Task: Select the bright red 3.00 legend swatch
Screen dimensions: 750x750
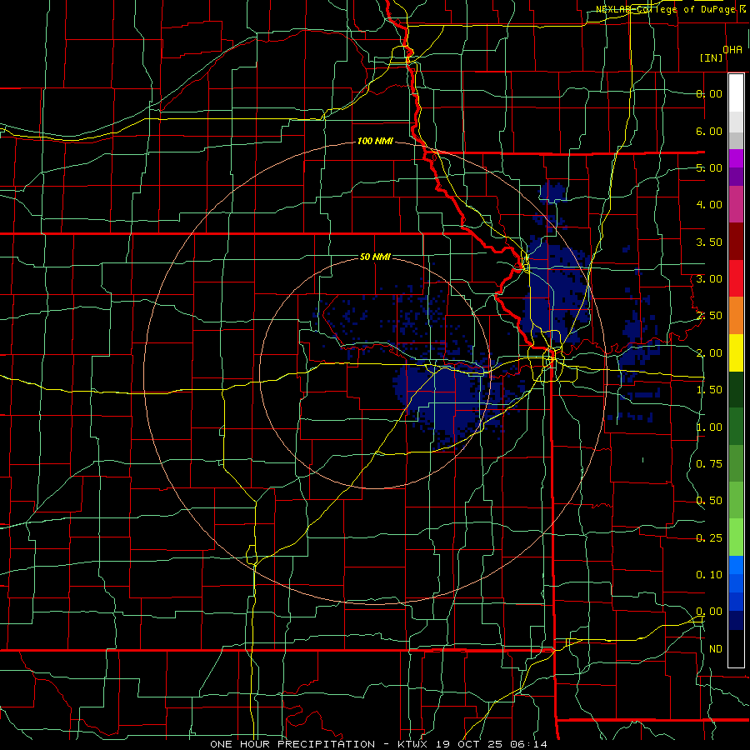Action: pos(736,278)
